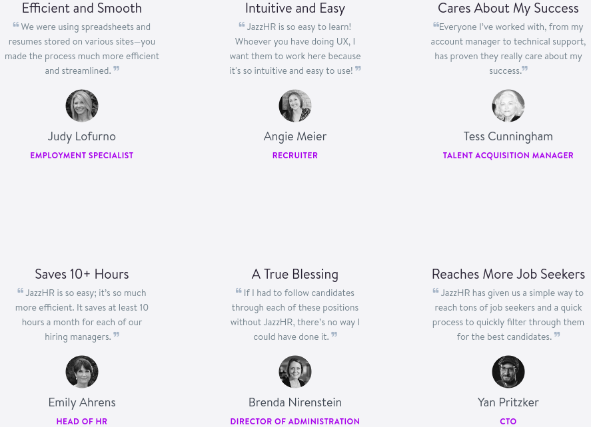The width and height of the screenshot is (591, 427).
Task: Select the name Brenda Nirenstein
Action: 295,402
